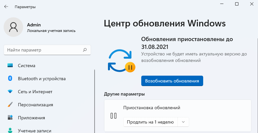Click the pause icon beside Приостановка обновлений

(114, 116)
